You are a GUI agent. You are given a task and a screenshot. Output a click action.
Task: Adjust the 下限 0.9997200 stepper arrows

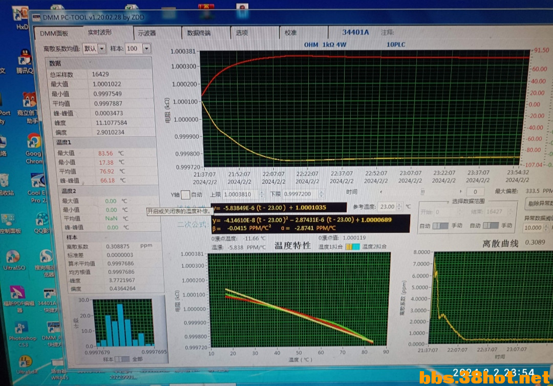coord(321,194)
